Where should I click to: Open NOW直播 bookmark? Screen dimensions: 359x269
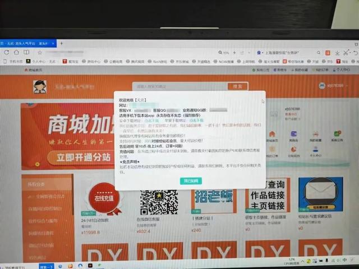[x=223, y=61]
